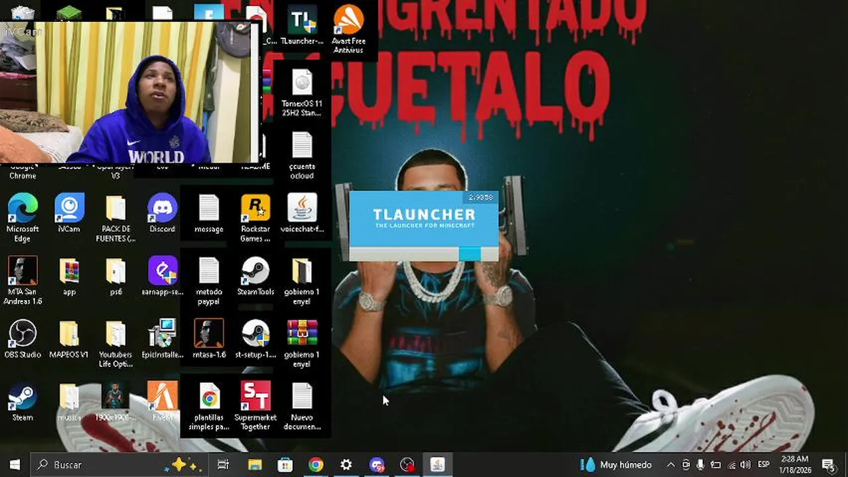Image resolution: width=848 pixels, height=477 pixels.
Task: Open the Discord desktop shortcut
Action: click(162, 213)
